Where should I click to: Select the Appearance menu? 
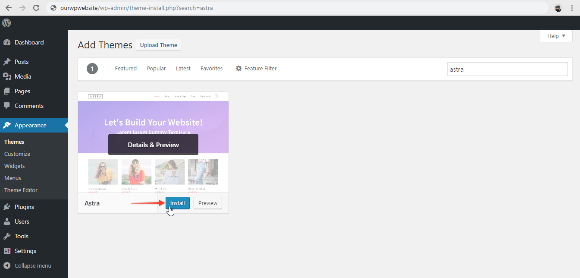tap(34, 125)
